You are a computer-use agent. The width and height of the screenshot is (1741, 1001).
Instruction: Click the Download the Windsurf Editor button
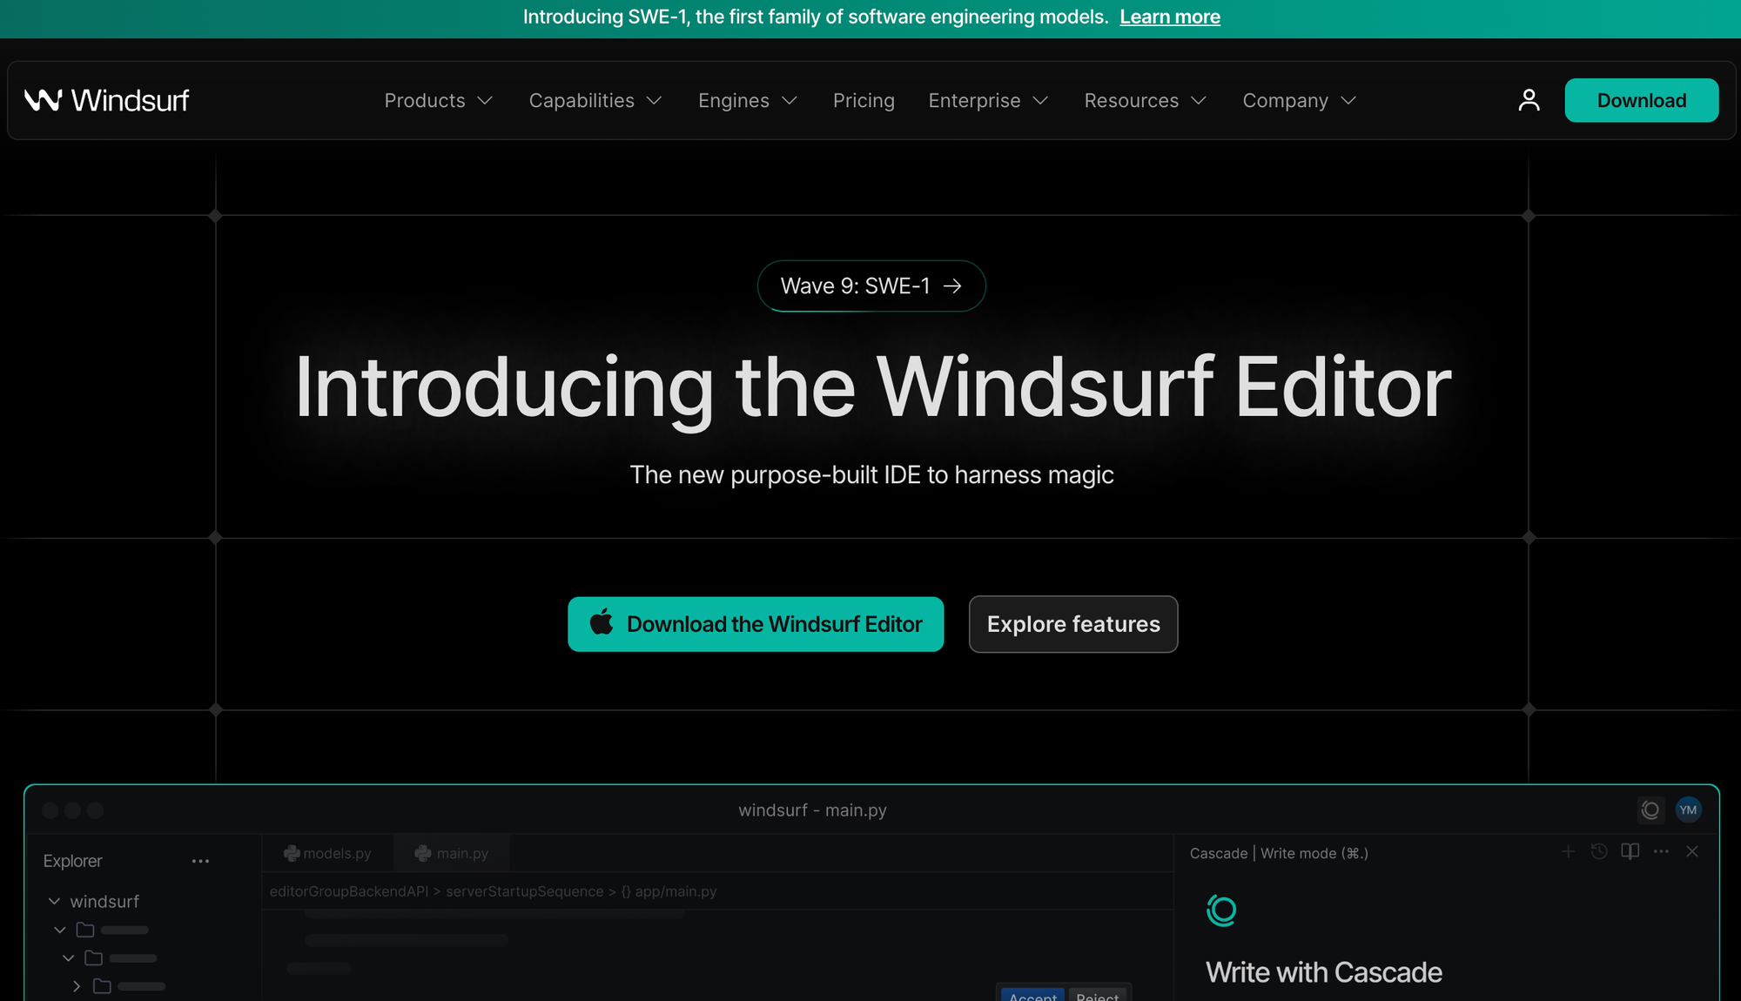(x=756, y=624)
